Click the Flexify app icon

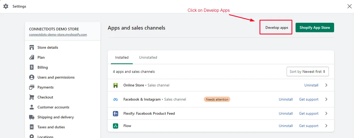click(116, 113)
